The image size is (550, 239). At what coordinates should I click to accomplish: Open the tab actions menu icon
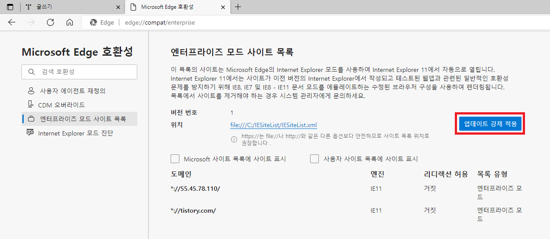click(x=10, y=7)
